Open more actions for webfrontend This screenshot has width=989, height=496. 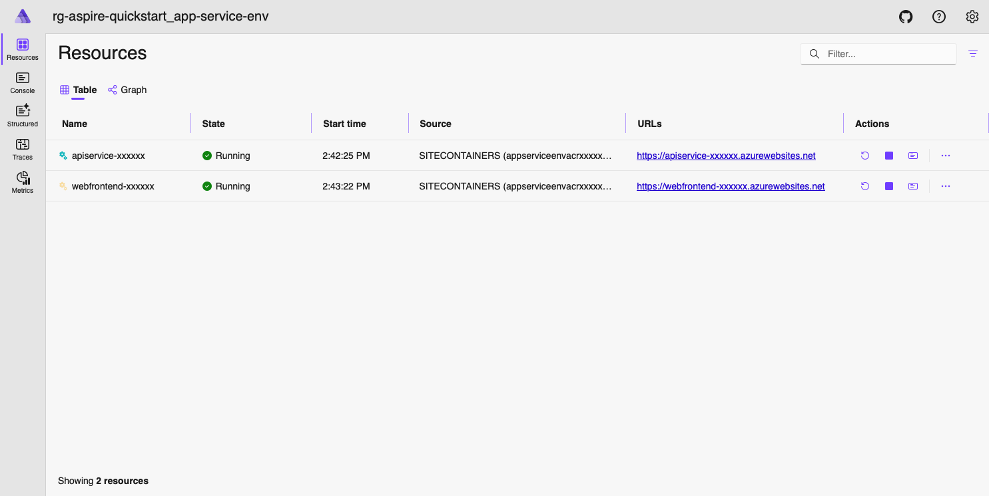(946, 186)
